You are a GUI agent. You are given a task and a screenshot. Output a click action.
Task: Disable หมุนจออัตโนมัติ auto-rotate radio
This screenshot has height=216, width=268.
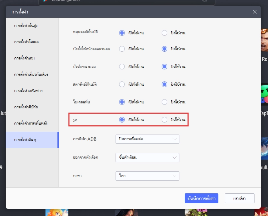click(x=164, y=33)
